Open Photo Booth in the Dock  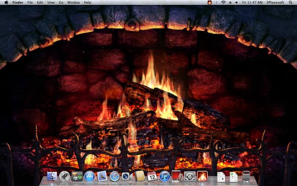[x=177, y=176]
